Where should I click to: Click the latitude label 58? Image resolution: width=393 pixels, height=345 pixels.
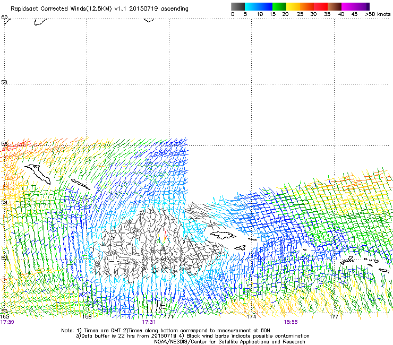click(4, 82)
